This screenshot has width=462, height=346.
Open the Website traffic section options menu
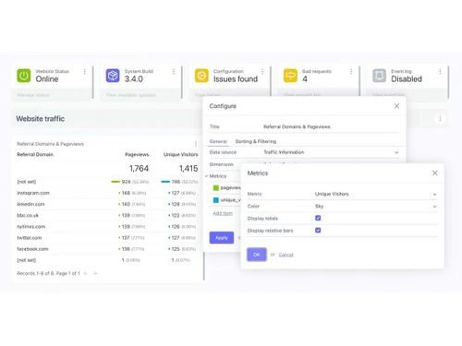pos(440,118)
